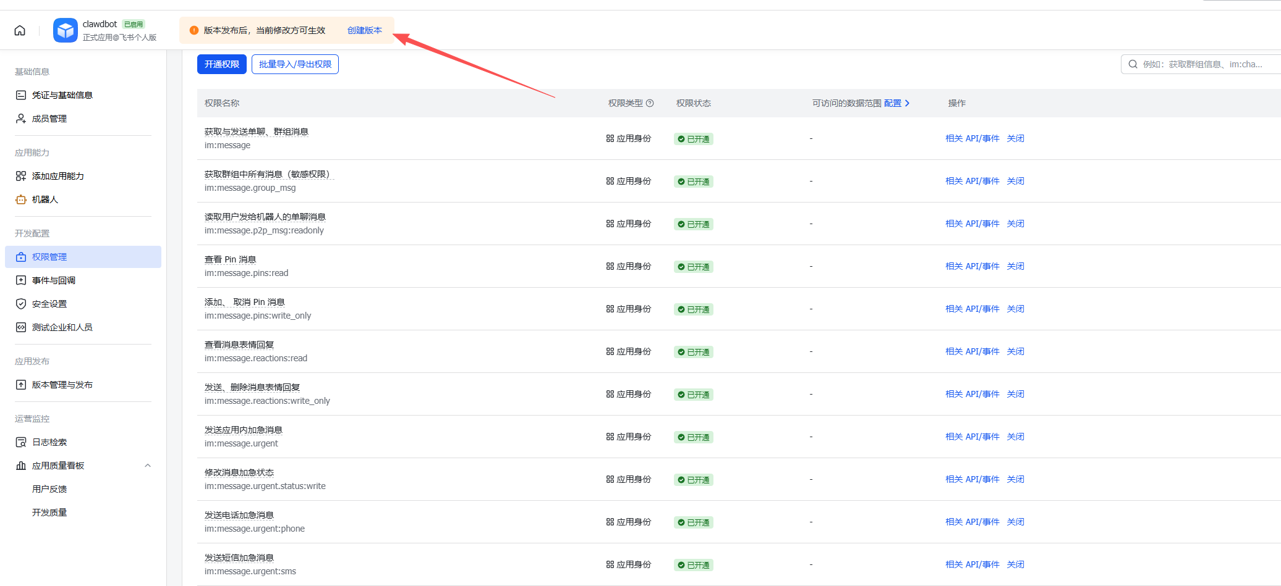1281x586 pixels.
Task: Click the 开通权限 button
Action: tap(221, 64)
